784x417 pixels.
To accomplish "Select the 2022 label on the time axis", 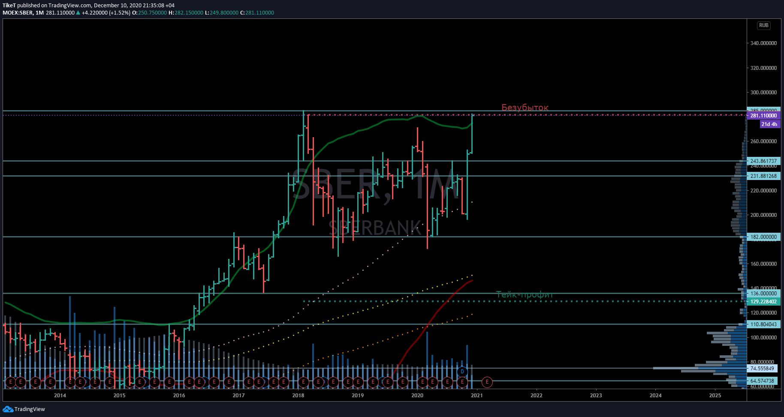I will point(537,396).
